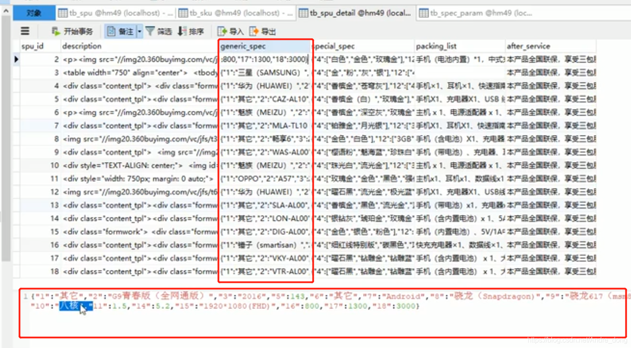The height and width of the screenshot is (348, 631).
Task: Select spu_id cell with value 7
Action: [41, 126]
